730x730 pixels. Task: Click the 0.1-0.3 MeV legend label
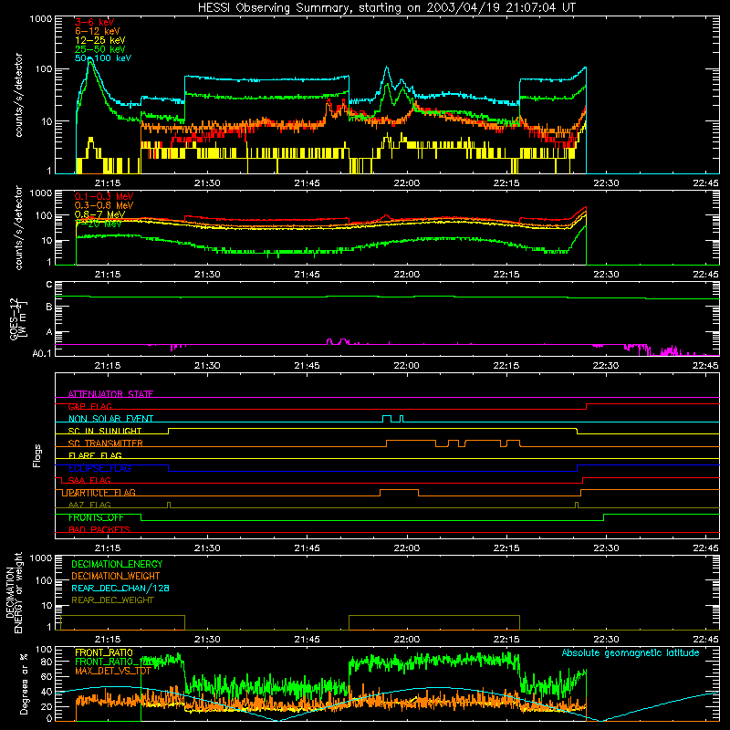point(104,196)
